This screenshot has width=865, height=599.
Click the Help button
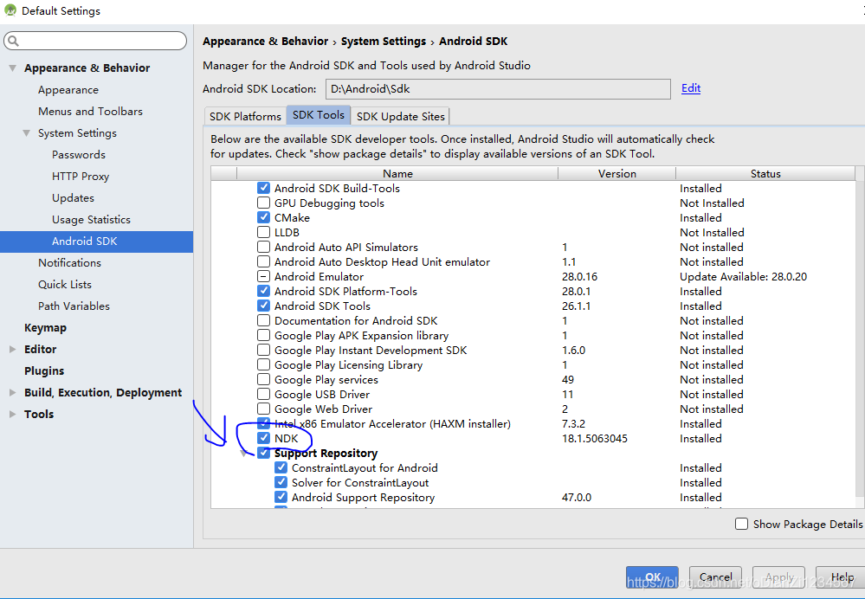pos(841,576)
